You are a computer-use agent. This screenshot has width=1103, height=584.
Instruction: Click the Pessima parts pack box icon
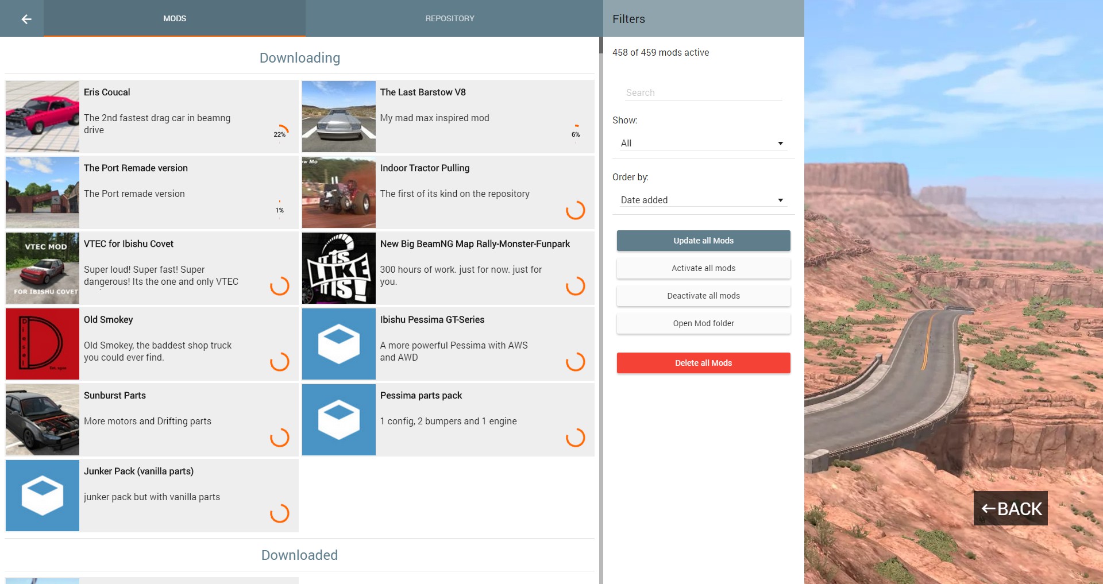(x=339, y=420)
